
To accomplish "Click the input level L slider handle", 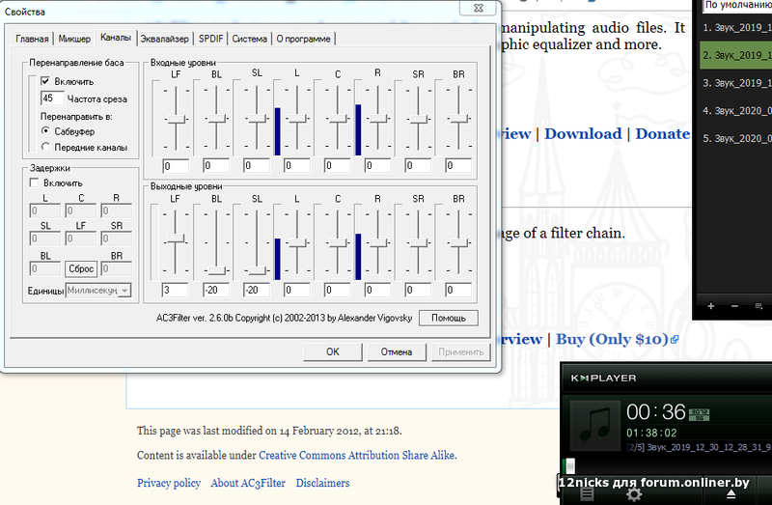I will 297,119.
